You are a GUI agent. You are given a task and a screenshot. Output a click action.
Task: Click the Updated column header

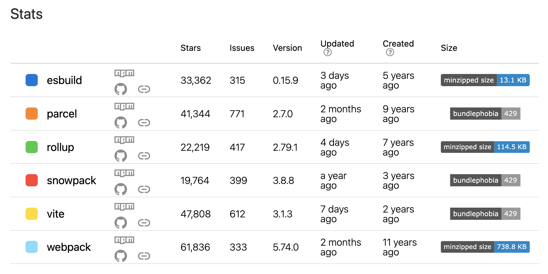tap(337, 44)
